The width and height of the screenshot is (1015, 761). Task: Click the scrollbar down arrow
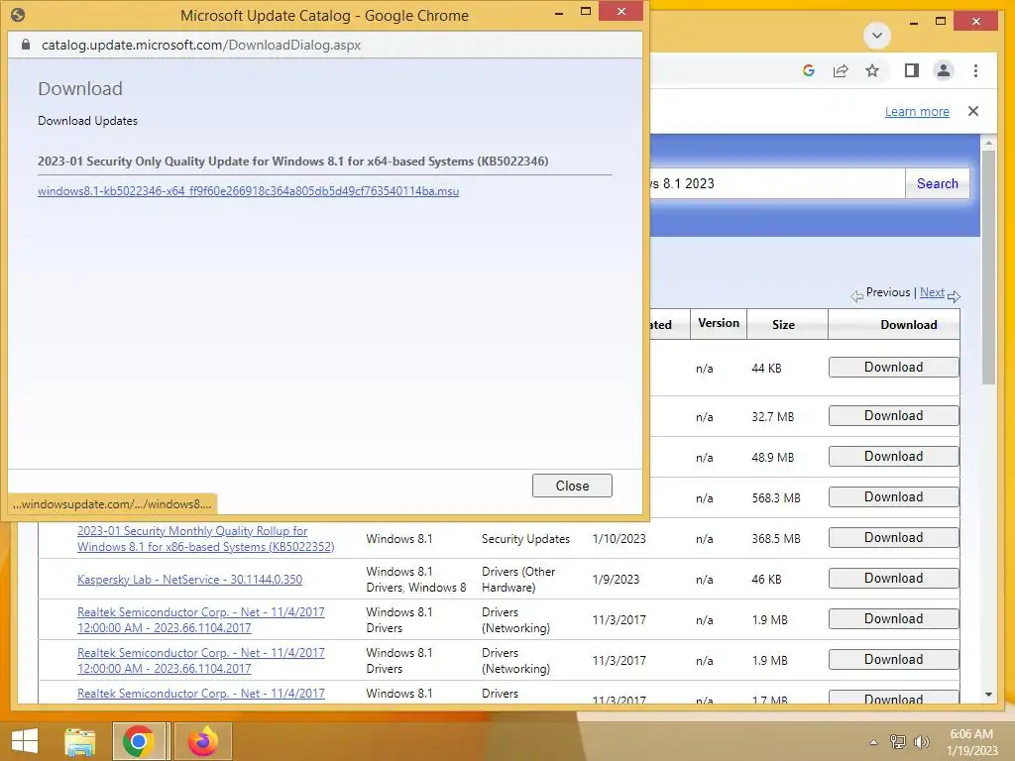(988, 695)
